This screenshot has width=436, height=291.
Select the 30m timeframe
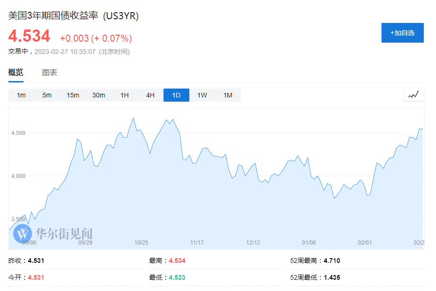98,95
